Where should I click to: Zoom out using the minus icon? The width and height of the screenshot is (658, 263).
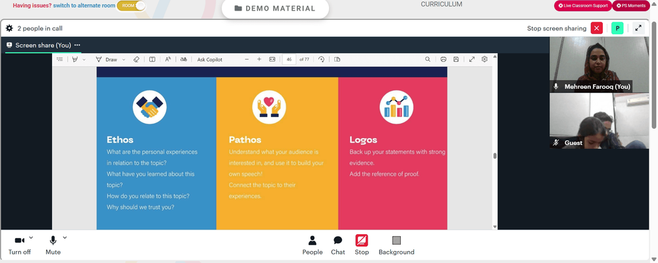coord(247,60)
